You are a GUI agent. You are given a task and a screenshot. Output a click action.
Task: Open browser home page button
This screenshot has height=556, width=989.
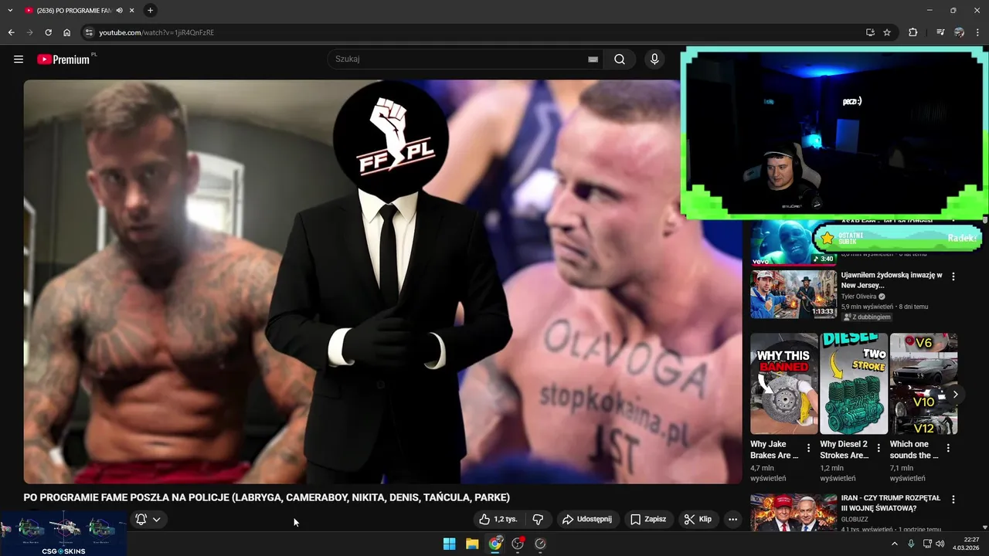(x=67, y=32)
